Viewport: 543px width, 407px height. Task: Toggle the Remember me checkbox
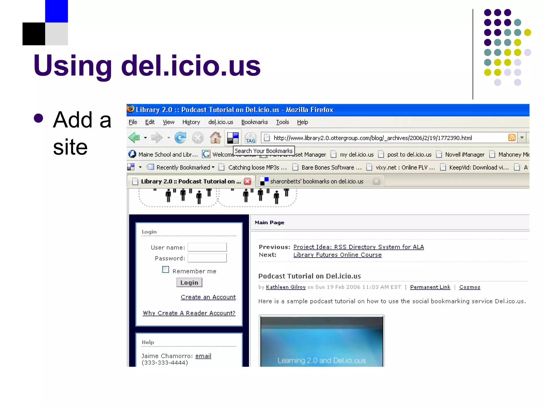(165, 270)
